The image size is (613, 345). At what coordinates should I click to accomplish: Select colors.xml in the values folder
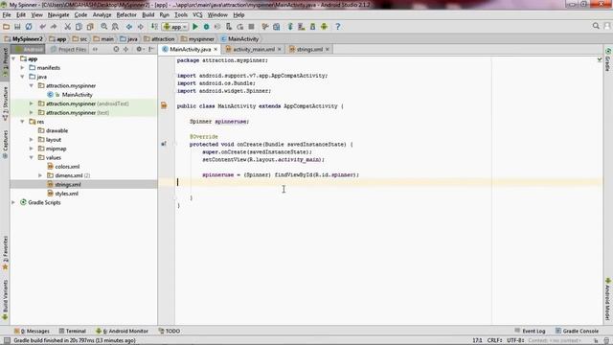coord(67,167)
